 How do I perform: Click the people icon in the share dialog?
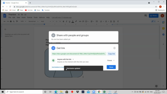click(x=53, y=35)
